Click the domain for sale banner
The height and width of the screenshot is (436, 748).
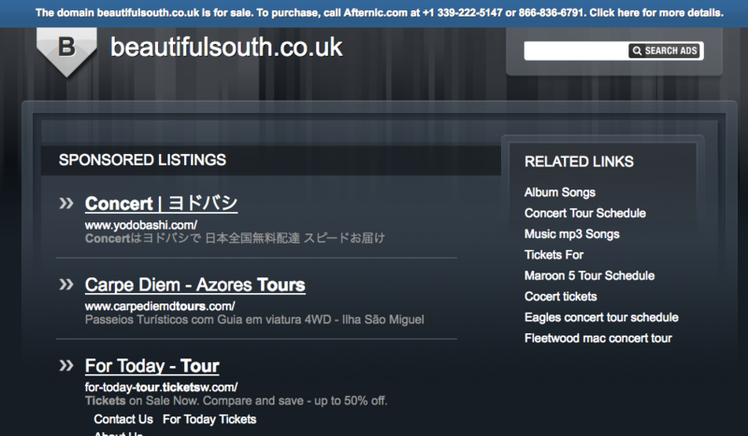(380, 13)
